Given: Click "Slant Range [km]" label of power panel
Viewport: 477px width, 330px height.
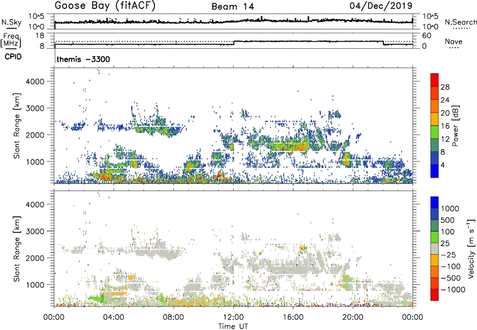Looking at the screenshot, I should click(x=17, y=126).
